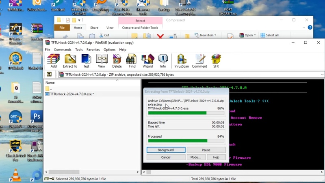Open the Wizard toolbar icon

(147, 61)
